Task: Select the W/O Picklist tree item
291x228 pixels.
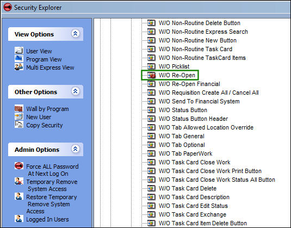Action: tap(174, 66)
